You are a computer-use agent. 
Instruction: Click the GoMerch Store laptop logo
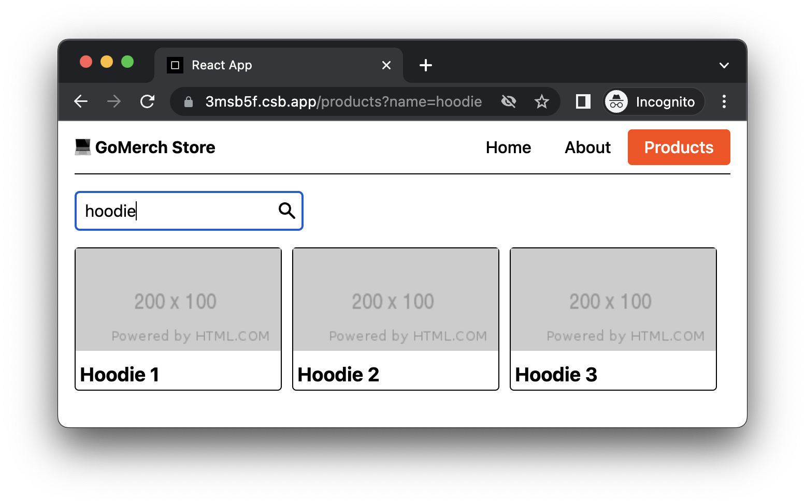pyautogui.click(x=83, y=147)
